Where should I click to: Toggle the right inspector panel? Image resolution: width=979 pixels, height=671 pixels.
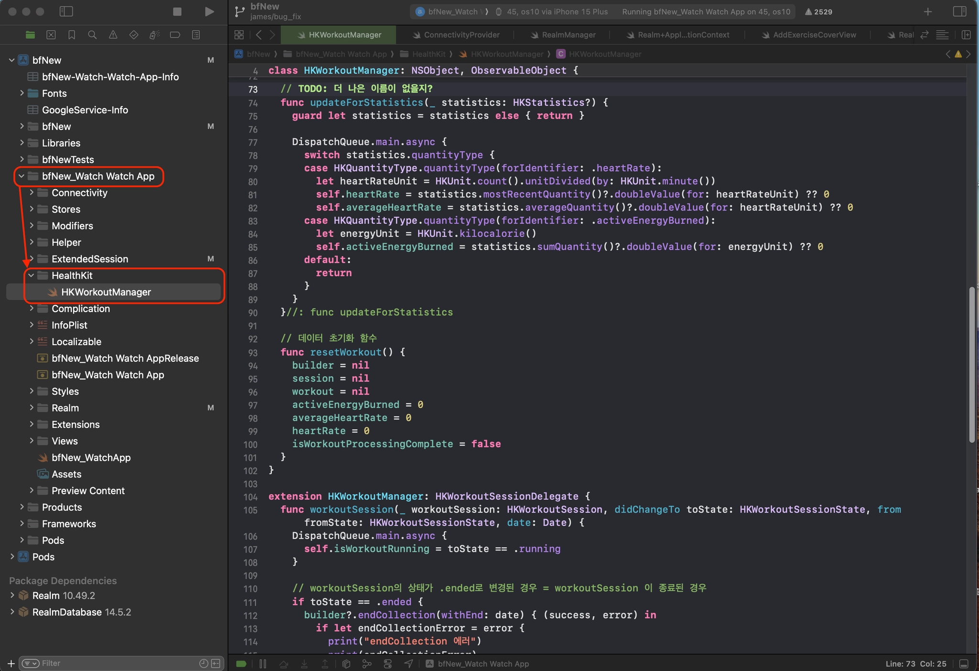tap(959, 11)
